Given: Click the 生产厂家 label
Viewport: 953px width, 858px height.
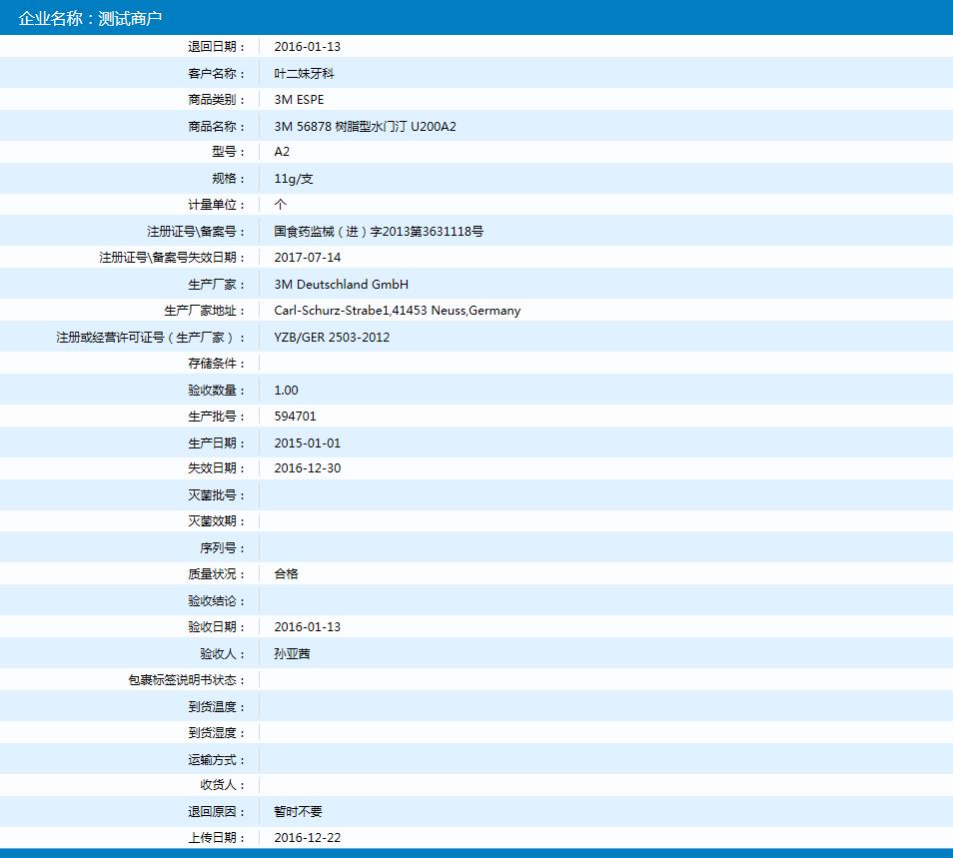Looking at the screenshot, I should point(216,285).
